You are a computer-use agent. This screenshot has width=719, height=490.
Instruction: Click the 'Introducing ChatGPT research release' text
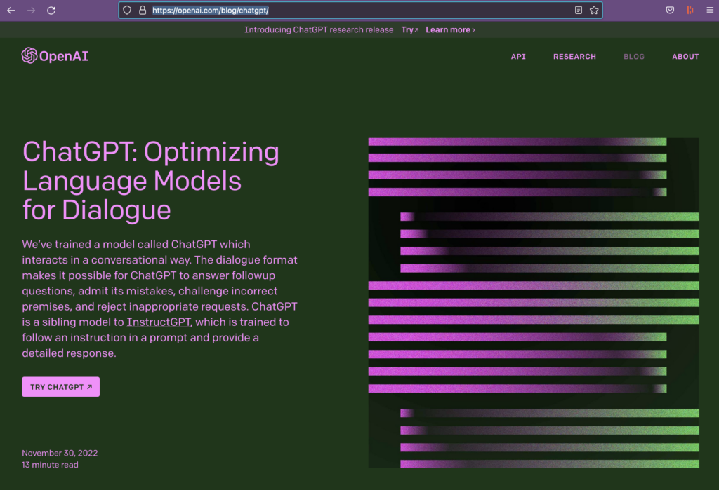coord(319,29)
